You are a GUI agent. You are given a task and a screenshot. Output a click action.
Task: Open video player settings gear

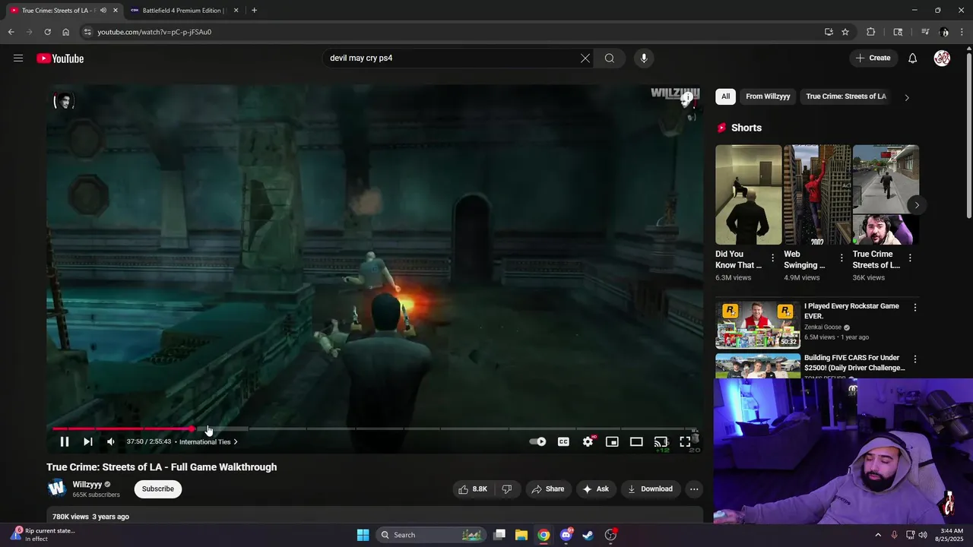pyautogui.click(x=588, y=441)
